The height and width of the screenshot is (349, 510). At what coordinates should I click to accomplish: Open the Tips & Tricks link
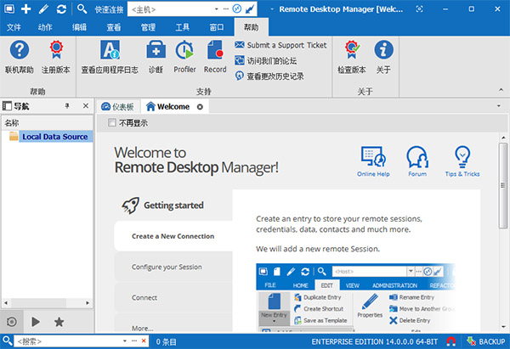coord(462,161)
